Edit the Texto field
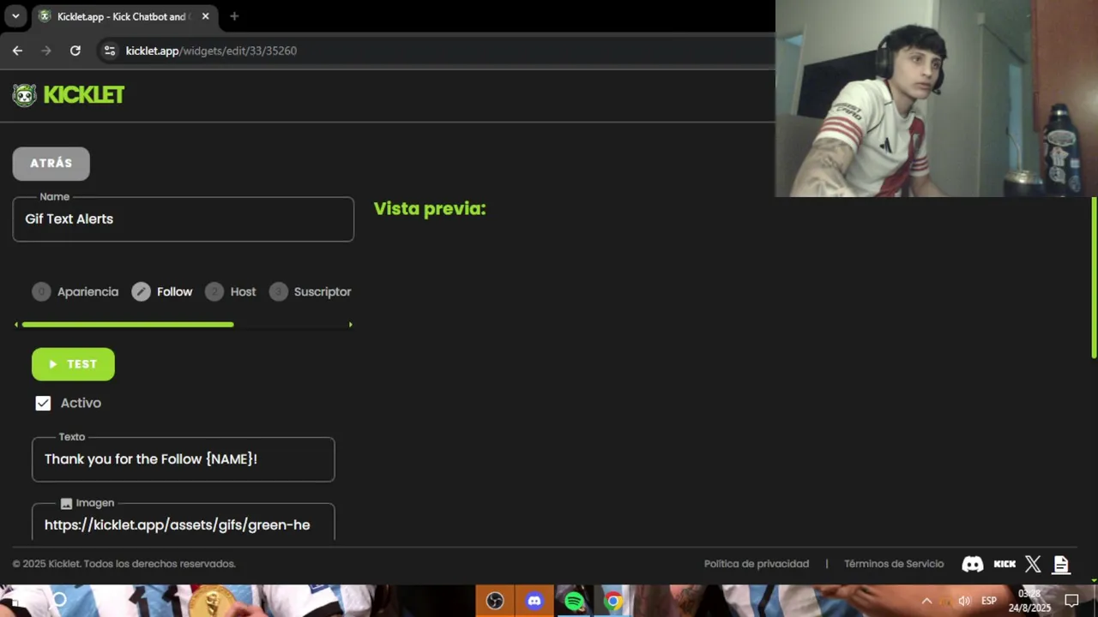1098x617 pixels. tap(183, 459)
